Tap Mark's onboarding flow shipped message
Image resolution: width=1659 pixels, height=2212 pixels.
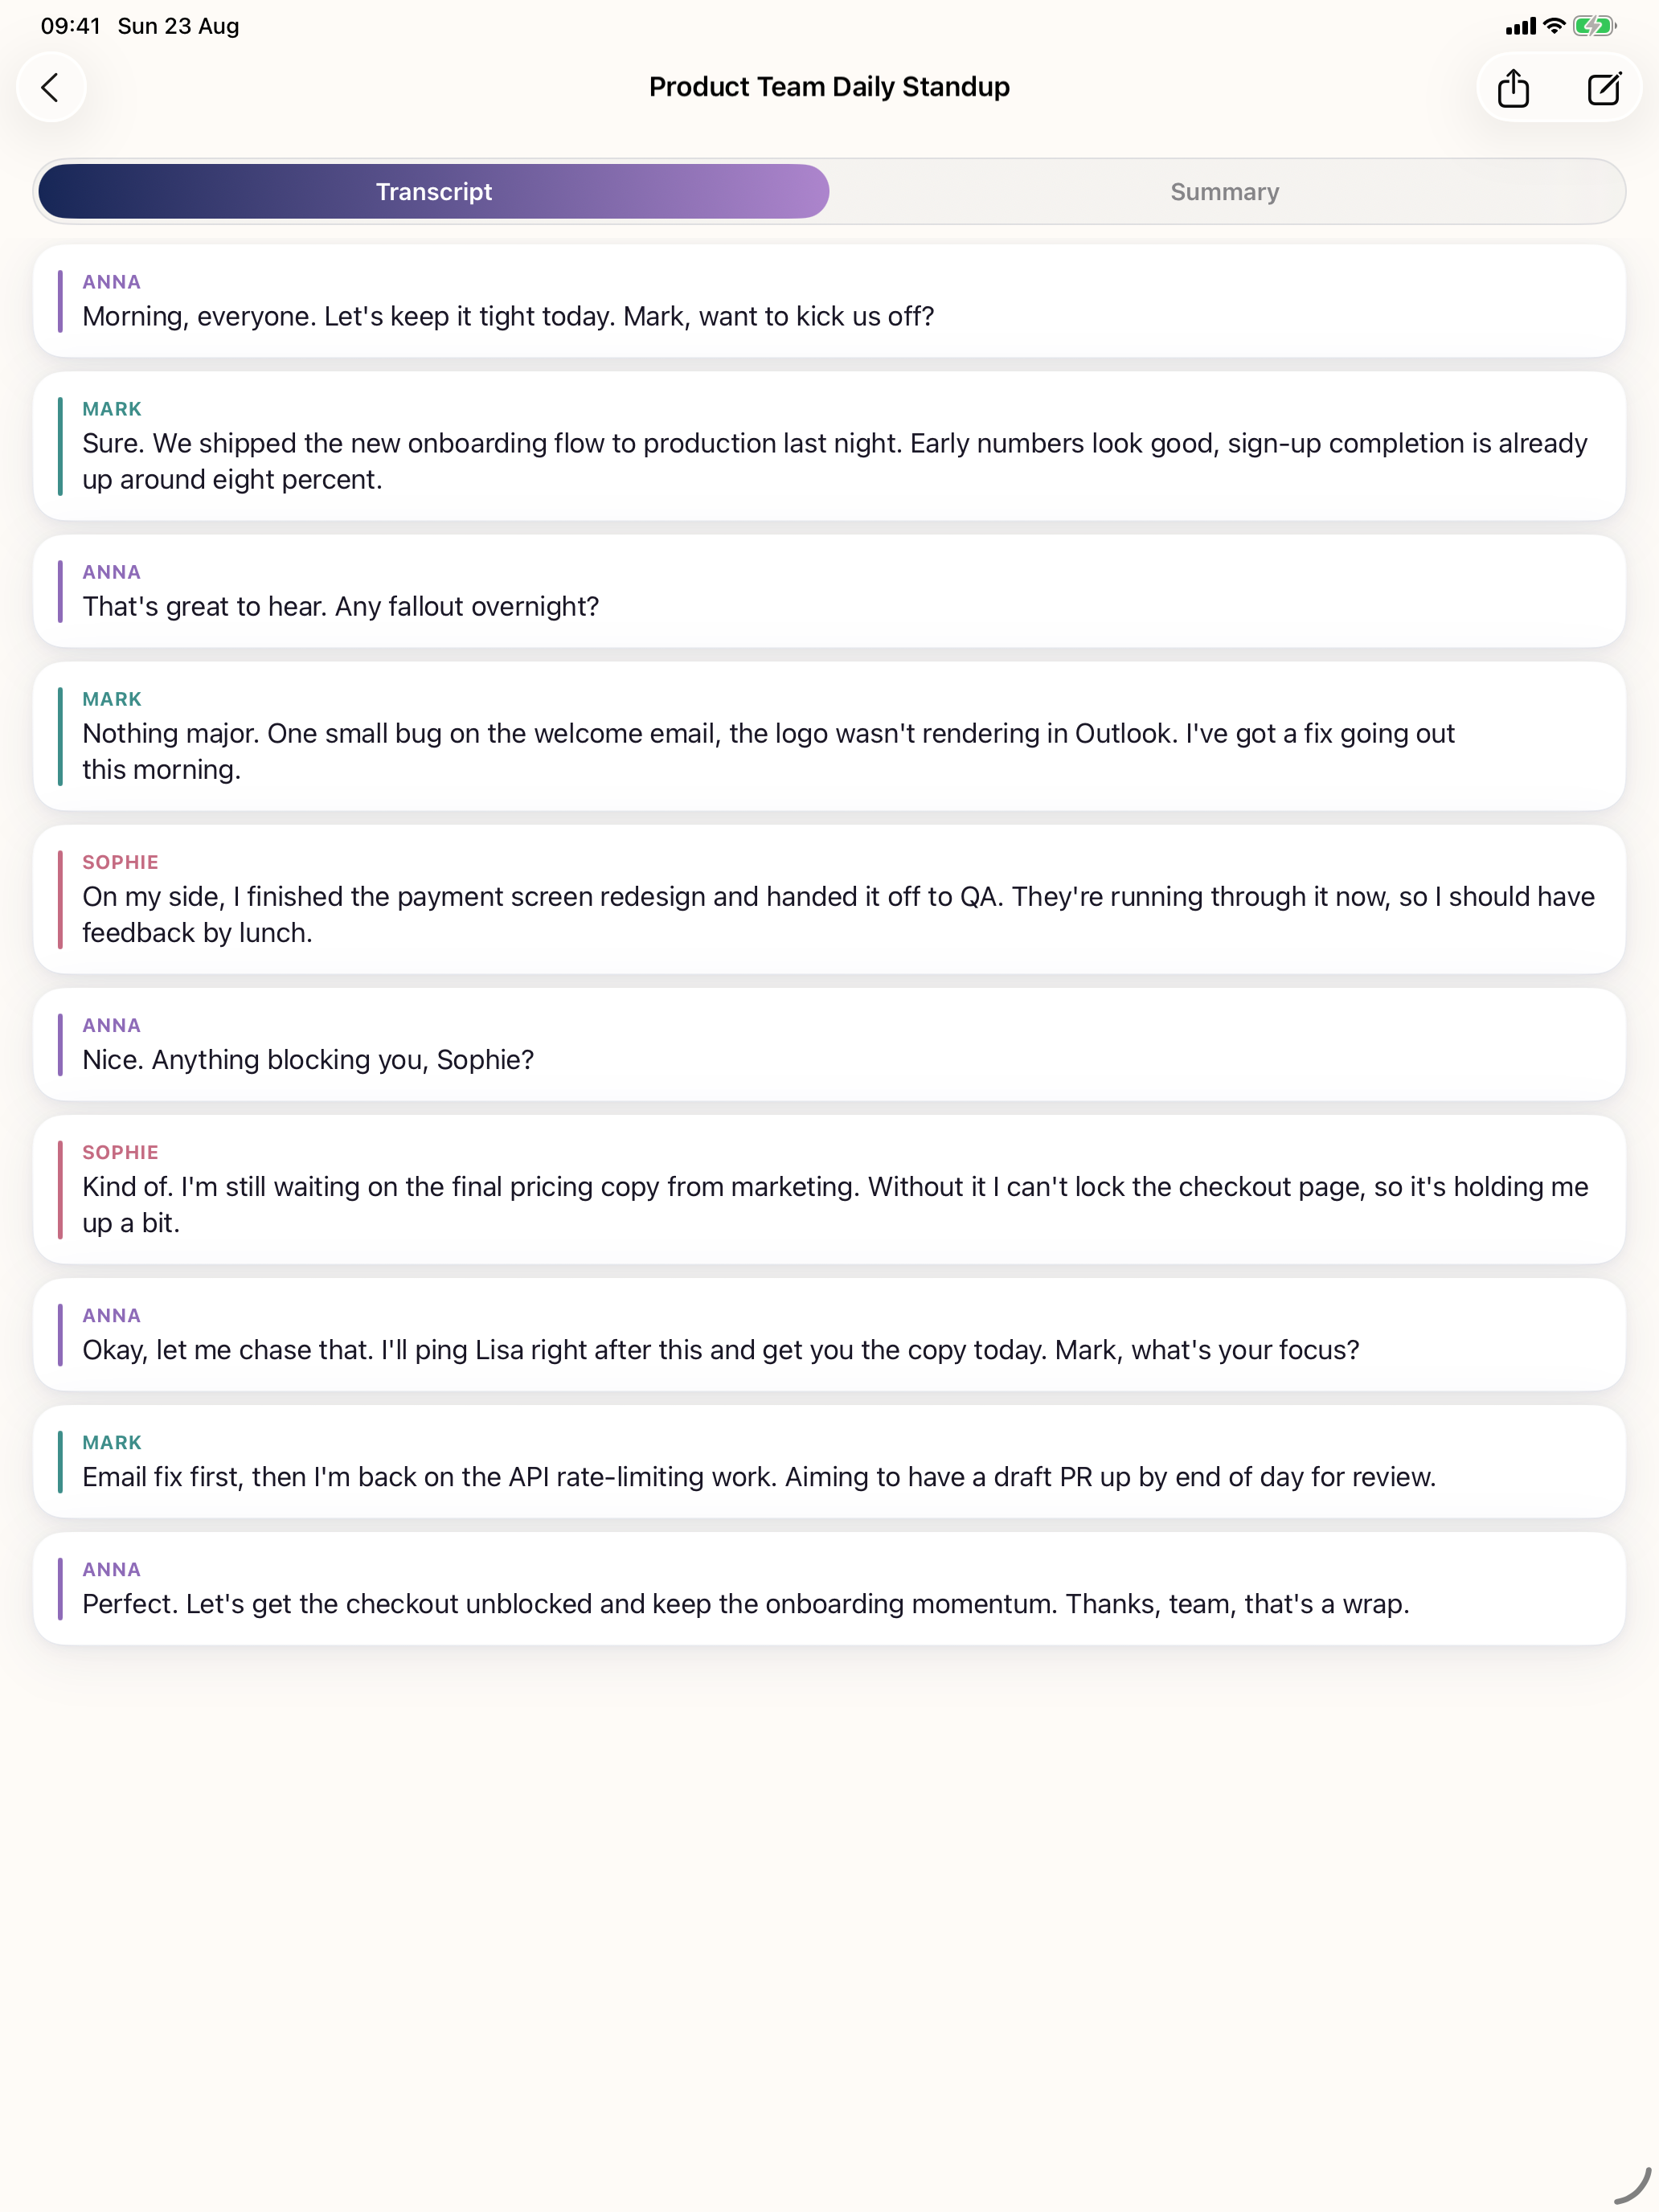[x=829, y=446]
